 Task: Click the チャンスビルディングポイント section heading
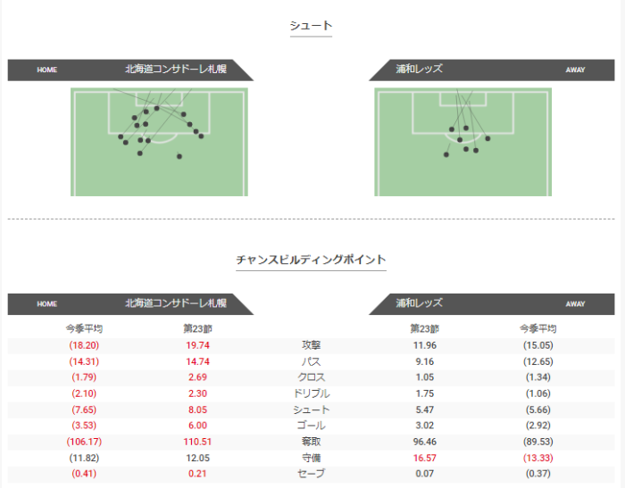tap(311, 260)
